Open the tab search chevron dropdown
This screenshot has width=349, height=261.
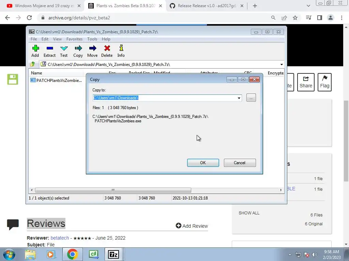coord(308,6)
